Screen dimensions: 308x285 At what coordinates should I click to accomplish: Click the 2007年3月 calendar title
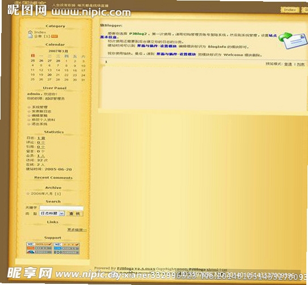pyautogui.click(x=58, y=51)
